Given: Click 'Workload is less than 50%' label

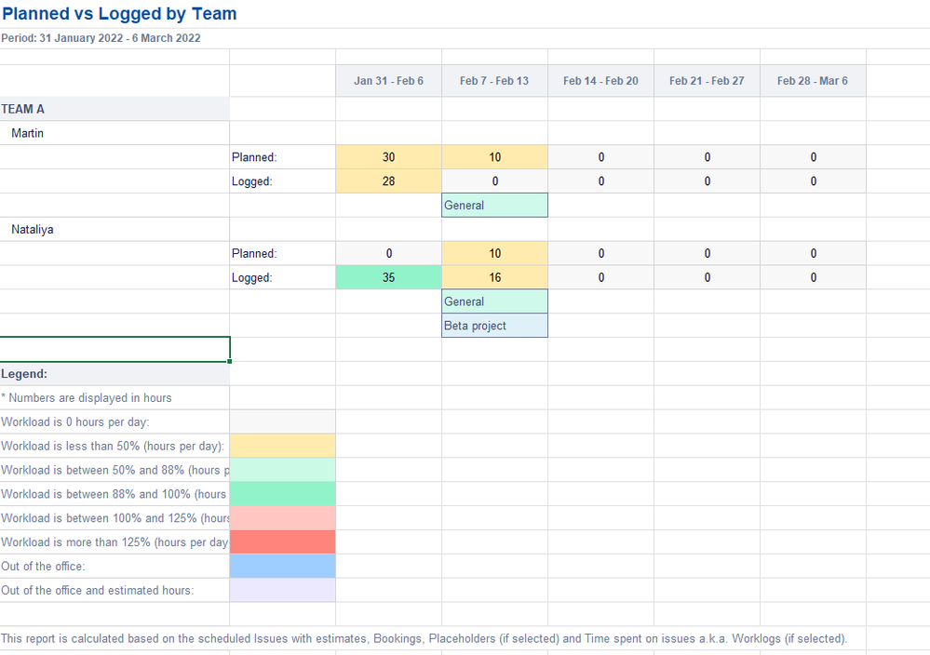Looking at the screenshot, I should 114,447.
